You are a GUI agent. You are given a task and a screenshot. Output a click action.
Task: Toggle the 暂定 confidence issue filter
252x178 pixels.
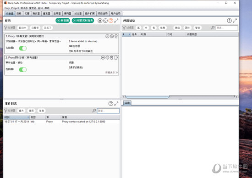pyautogui.click(x=197, y=28)
